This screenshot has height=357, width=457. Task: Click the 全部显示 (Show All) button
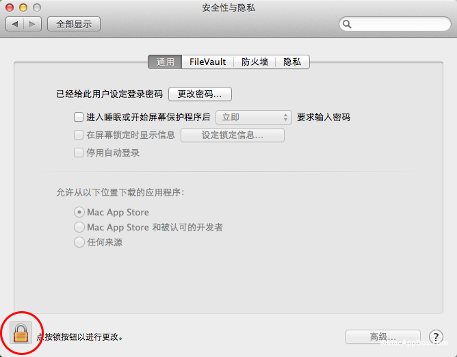tap(74, 24)
